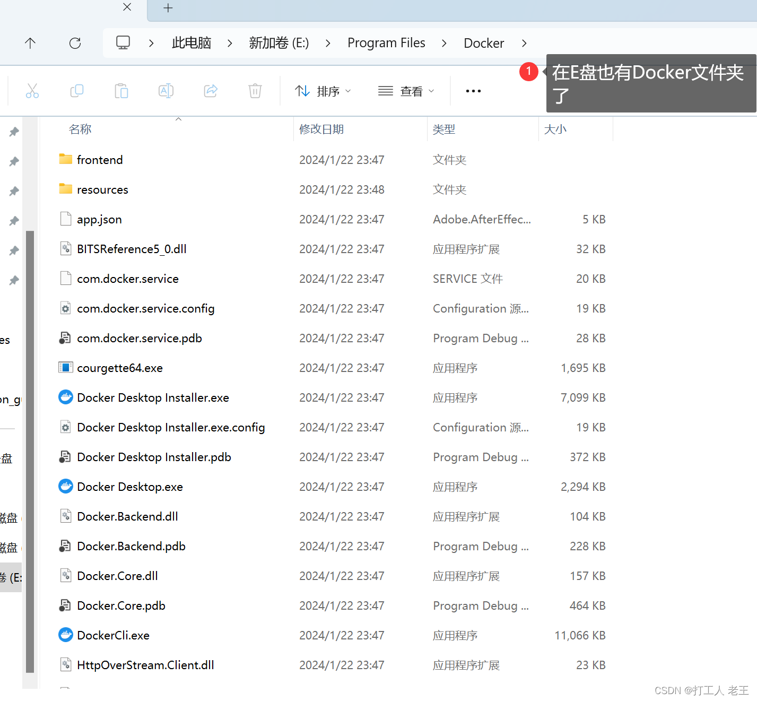Image resolution: width=757 pixels, height=701 pixels.
Task: Select Docker.Core.dll file name
Action: (x=117, y=576)
